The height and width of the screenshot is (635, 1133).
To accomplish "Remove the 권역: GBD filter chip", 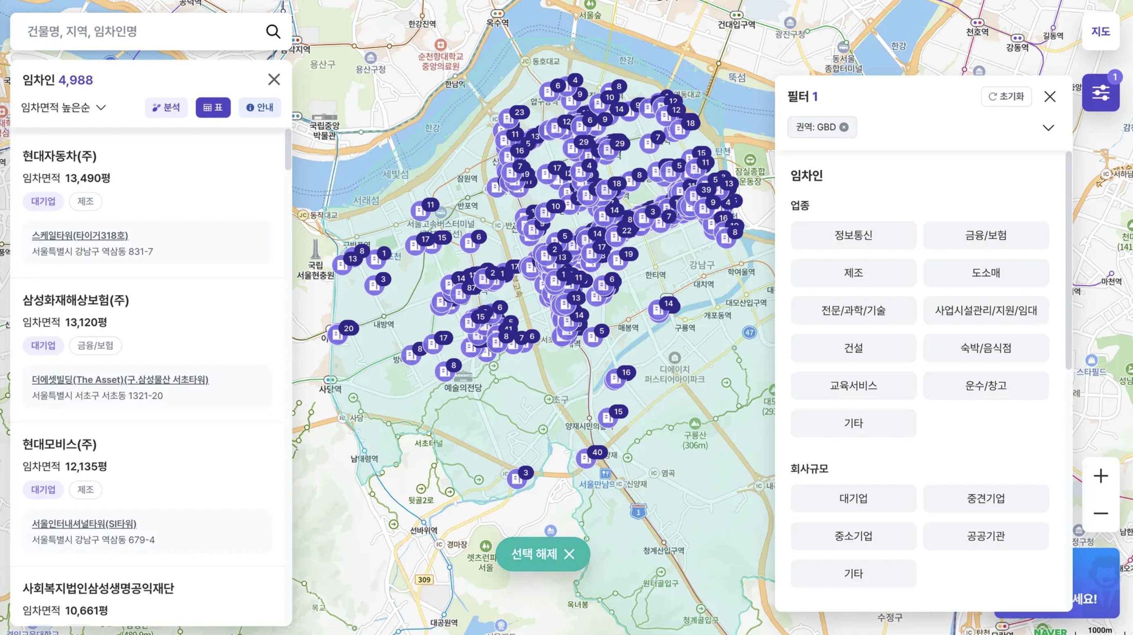I will coord(843,127).
